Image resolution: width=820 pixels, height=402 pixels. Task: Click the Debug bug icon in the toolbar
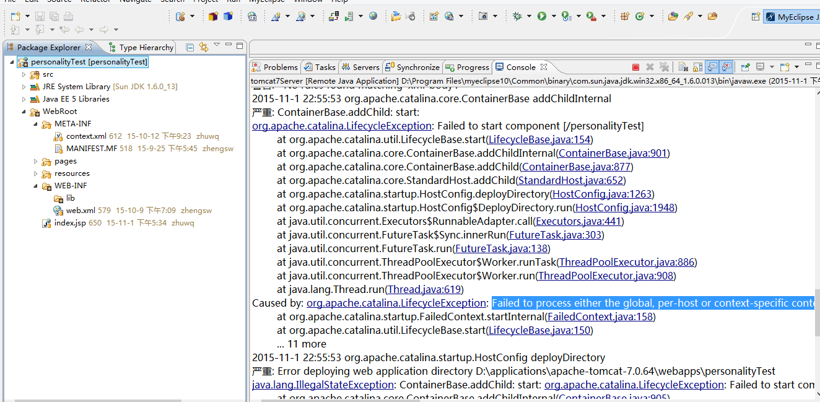pyautogui.click(x=517, y=17)
